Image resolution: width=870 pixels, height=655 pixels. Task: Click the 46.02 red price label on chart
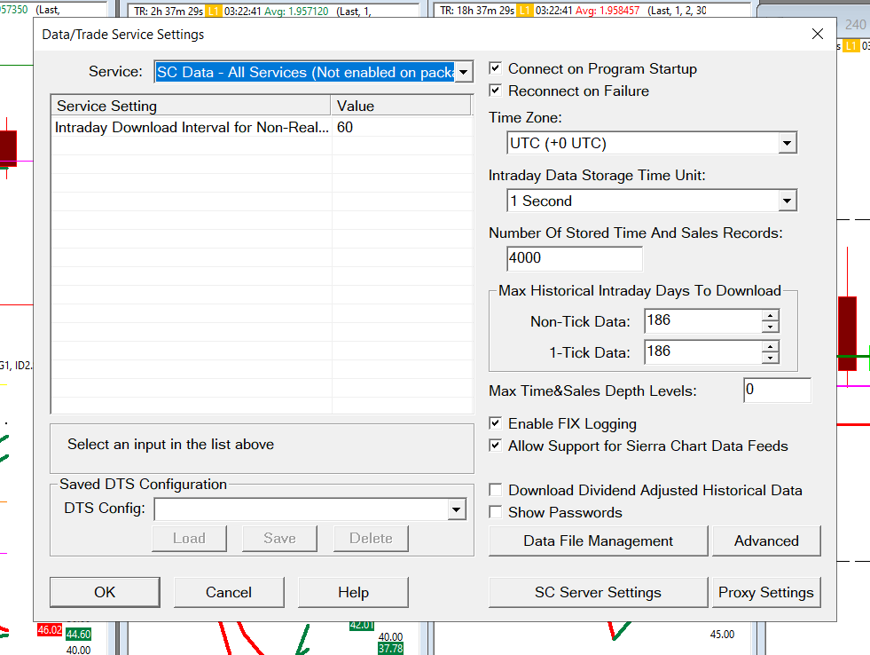pos(50,630)
